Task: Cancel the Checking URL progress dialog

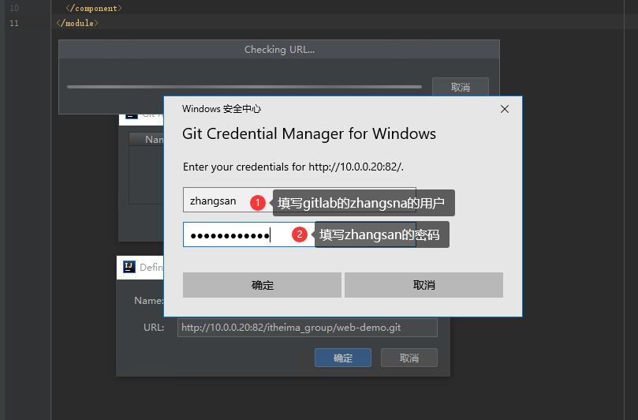Action: point(461,87)
